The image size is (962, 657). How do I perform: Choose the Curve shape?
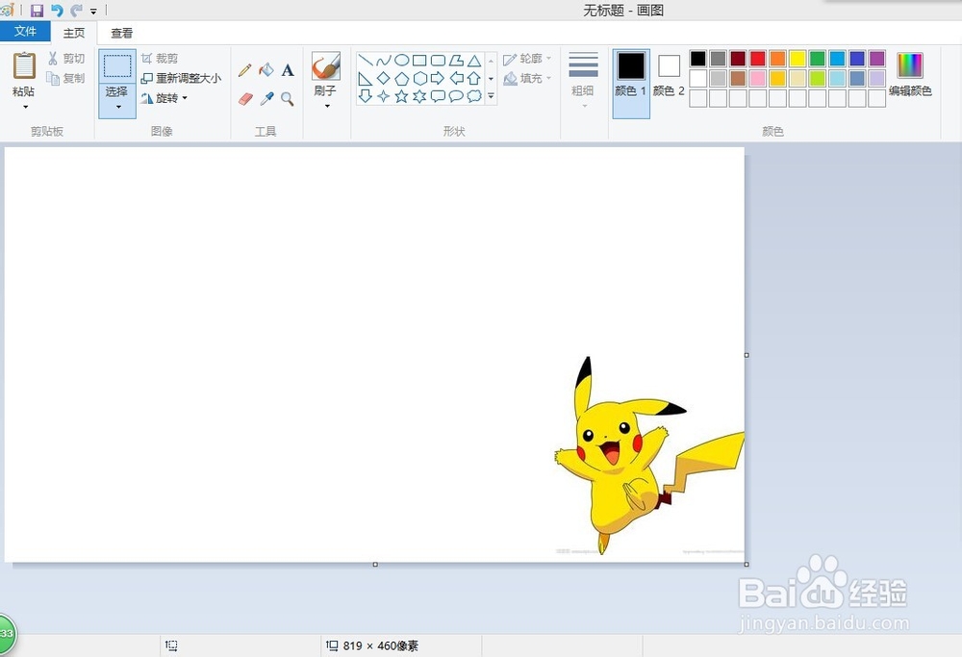point(384,60)
